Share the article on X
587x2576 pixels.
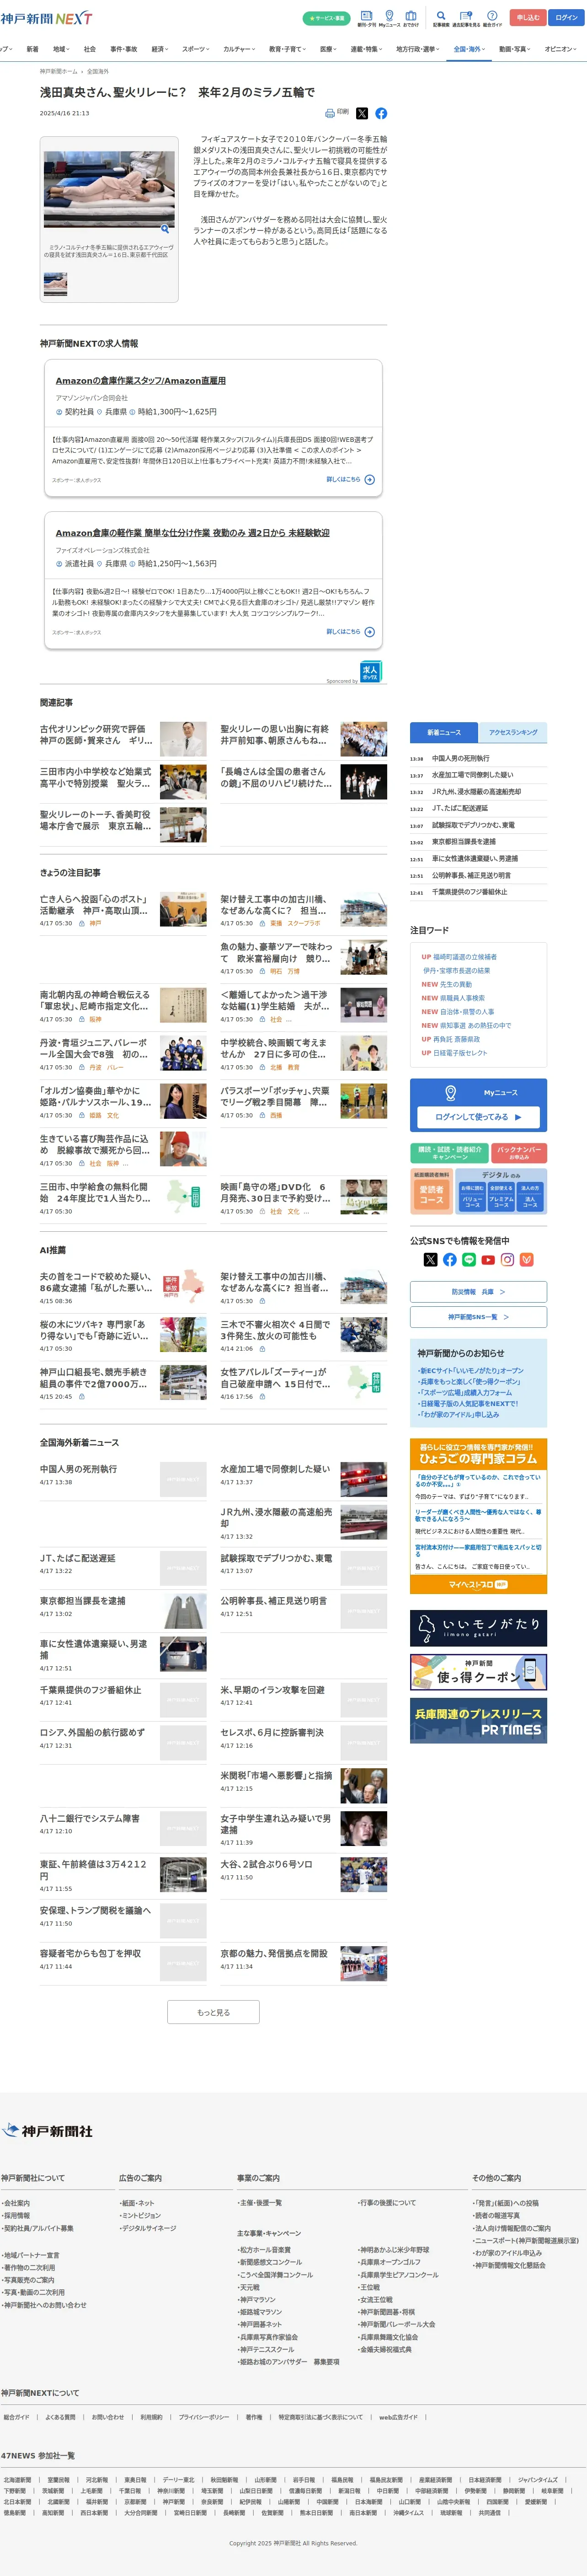(x=362, y=113)
